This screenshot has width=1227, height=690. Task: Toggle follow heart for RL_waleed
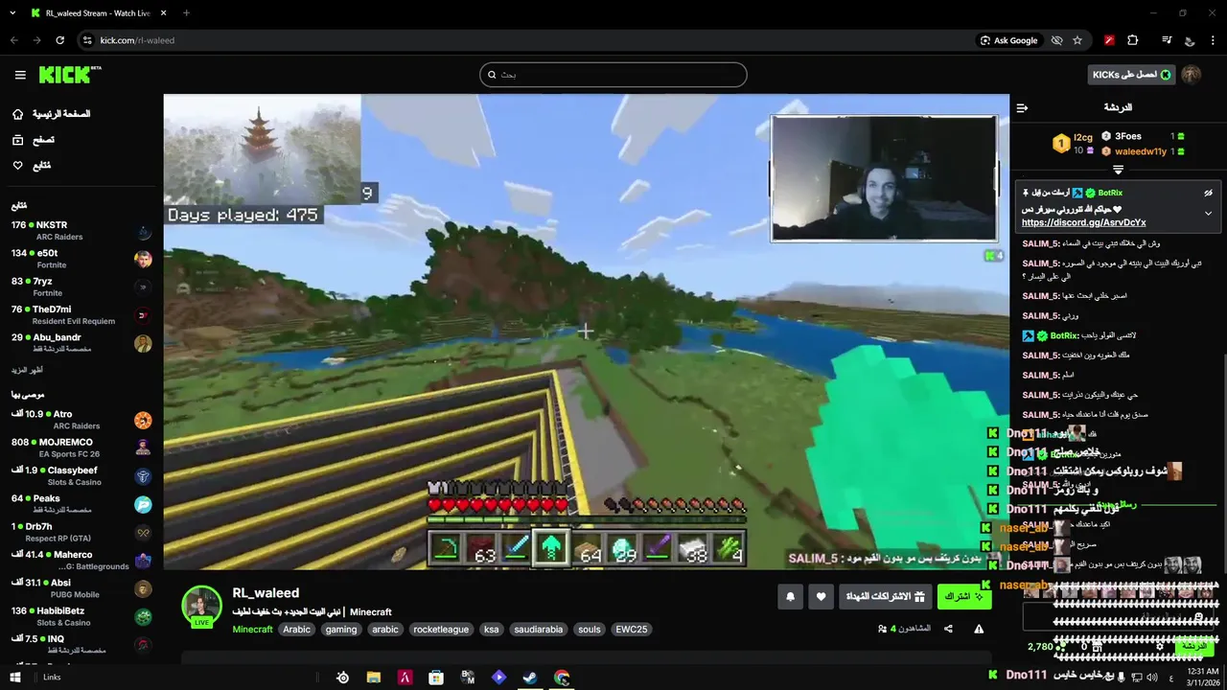pos(822,597)
